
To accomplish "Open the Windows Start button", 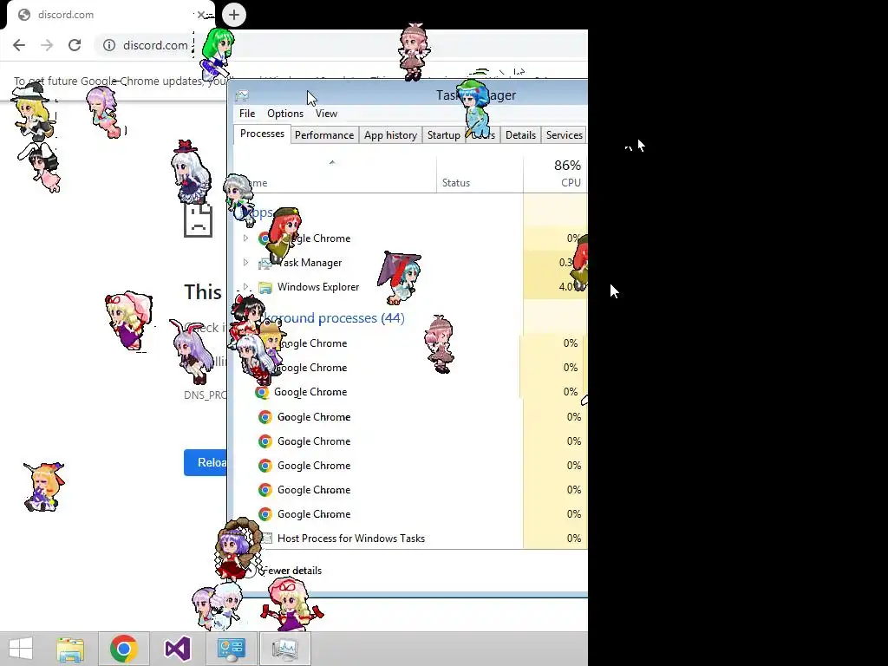I will coord(21,649).
